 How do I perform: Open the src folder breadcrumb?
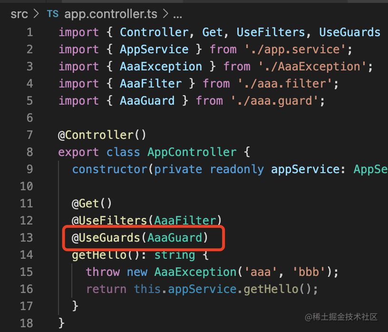19,14
